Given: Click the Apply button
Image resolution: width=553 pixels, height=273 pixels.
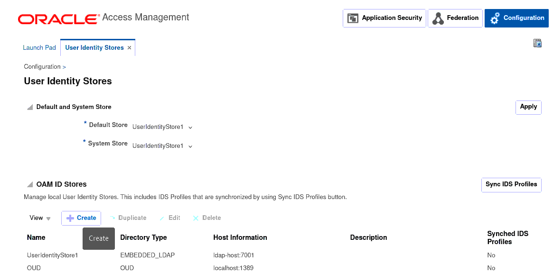Looking at the screenshot, I should 528,107.
